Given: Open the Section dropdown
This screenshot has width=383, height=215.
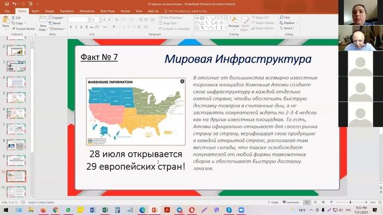Looking at the screenshot, I should click(57, 29).
